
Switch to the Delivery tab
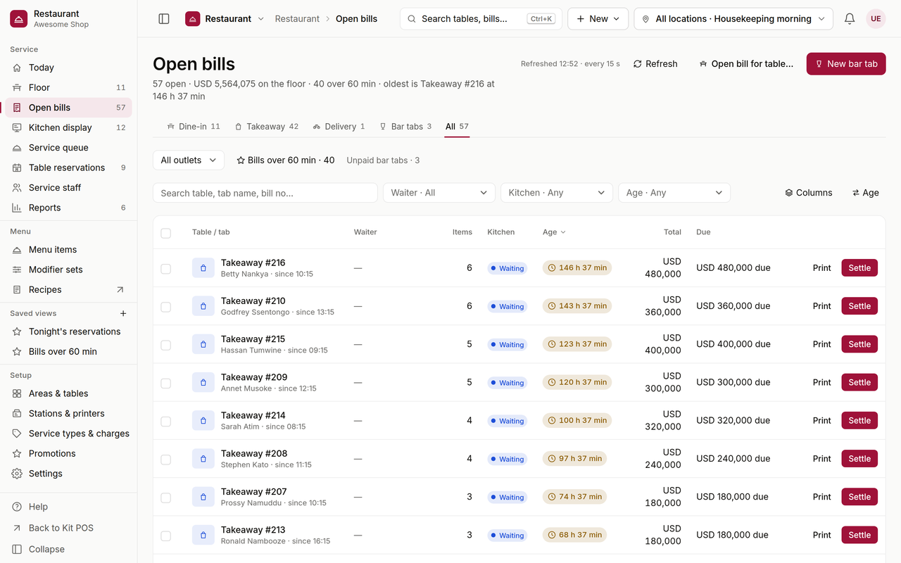(339, 127)
